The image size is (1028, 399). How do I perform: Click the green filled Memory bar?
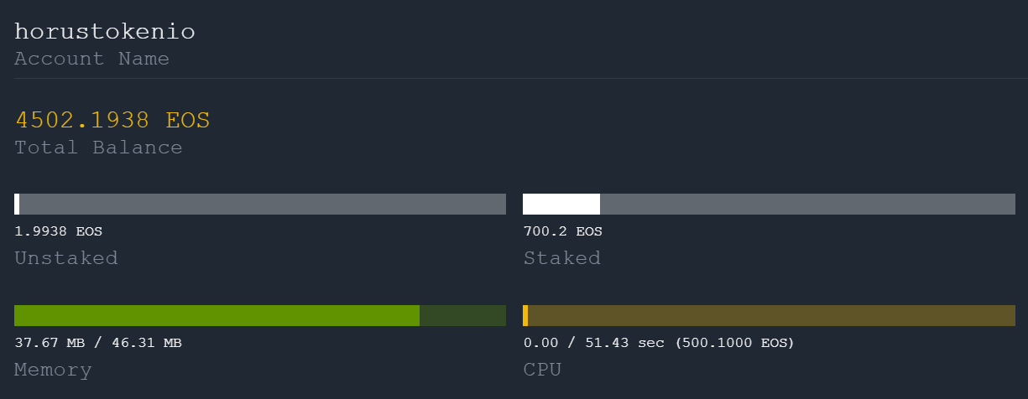pos(217,315)
